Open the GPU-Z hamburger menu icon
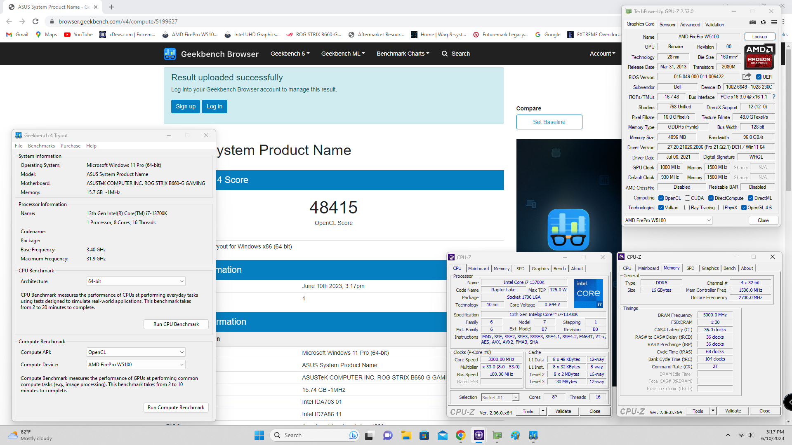 pos(774,22)
